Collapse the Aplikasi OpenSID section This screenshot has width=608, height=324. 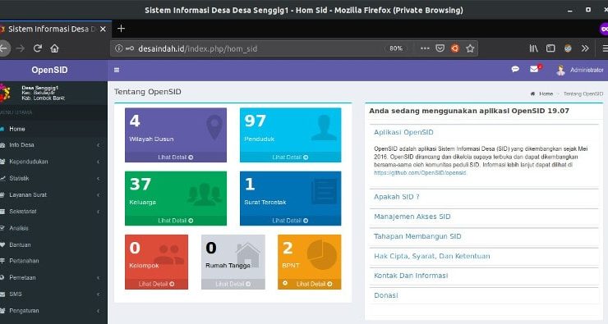point(403,132)
